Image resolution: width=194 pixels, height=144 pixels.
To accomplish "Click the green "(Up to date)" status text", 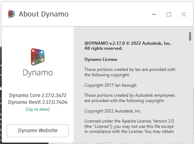I will pos(38,109).
